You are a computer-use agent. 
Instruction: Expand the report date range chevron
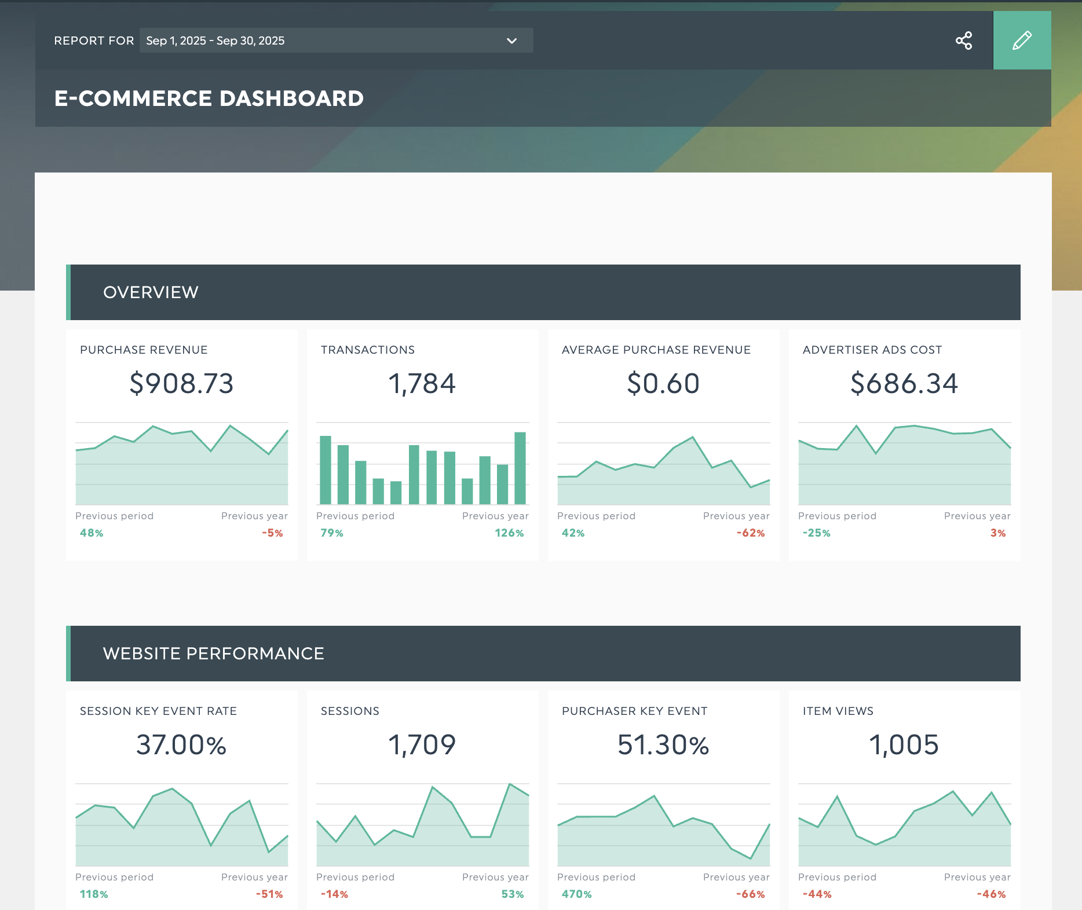pyautogui.click(x=511, y=41)
